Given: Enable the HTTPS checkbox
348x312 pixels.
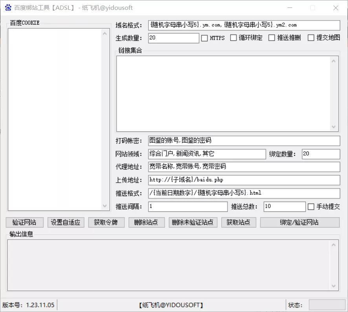Looking at the screenshot, I should pos(204,38).
